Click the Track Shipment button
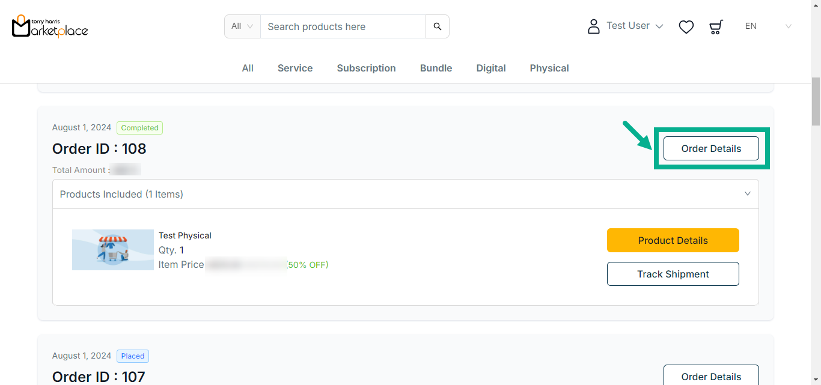The height and width of the screenshot is (385, 821). click(x=673, y=274)
